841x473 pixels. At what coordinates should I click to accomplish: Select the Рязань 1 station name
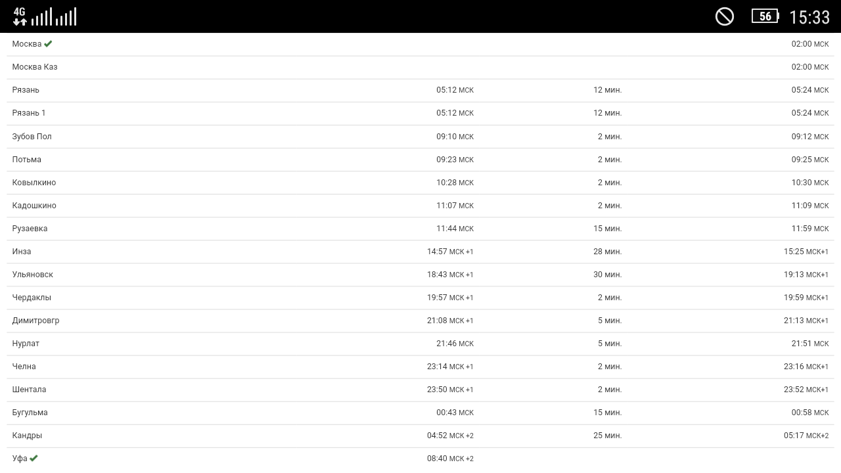click(29, 113)
